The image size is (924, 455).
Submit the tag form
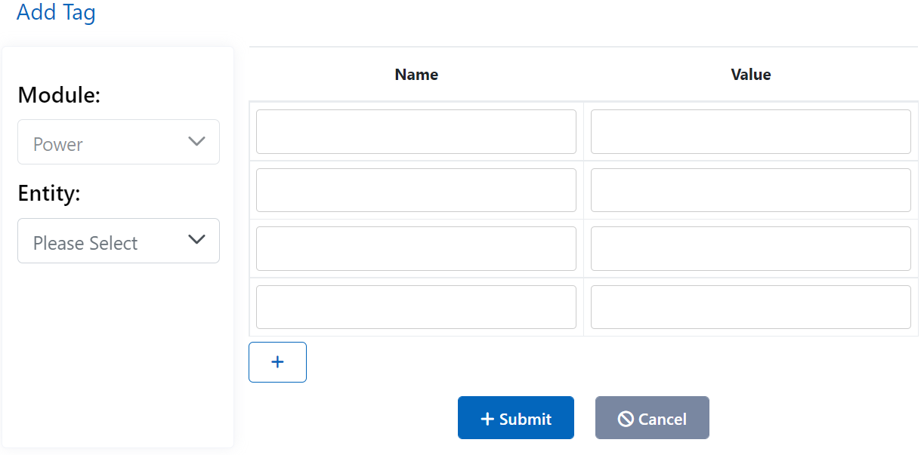[x=515, y=417]
